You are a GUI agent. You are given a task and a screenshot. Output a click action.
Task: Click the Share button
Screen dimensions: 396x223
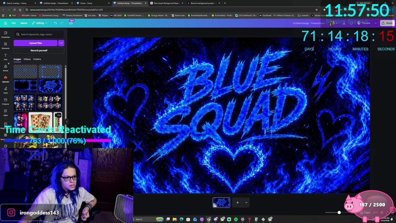point(387,23)
